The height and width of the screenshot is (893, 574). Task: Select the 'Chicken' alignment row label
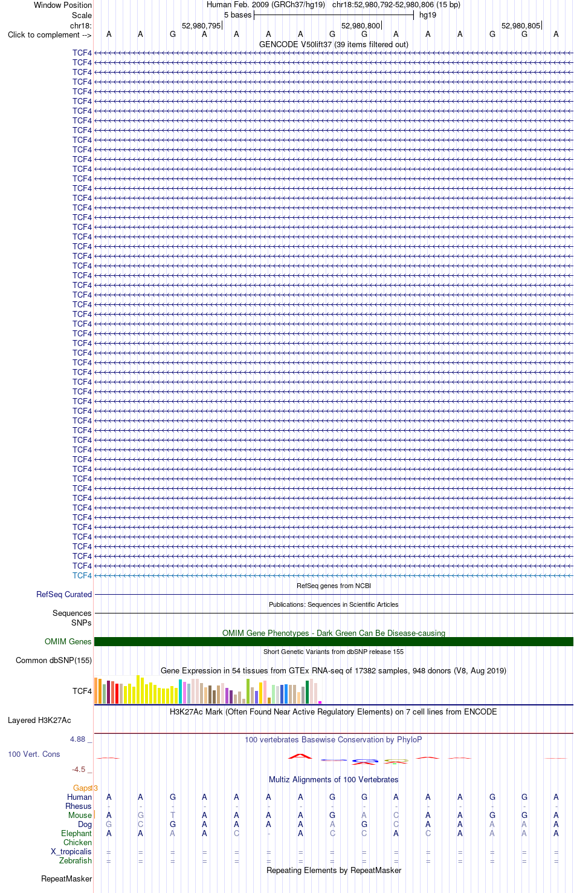point(78,842)
